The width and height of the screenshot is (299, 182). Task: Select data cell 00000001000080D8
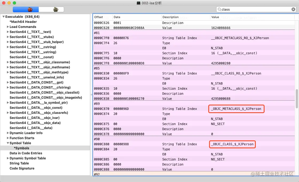(129, 63)
